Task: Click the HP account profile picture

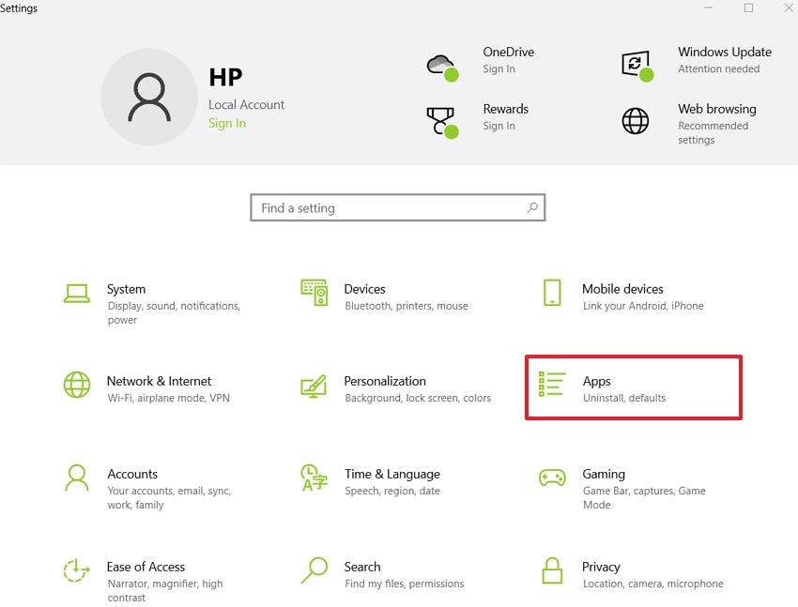Action: pyautogui.click(x=149, y=97)
